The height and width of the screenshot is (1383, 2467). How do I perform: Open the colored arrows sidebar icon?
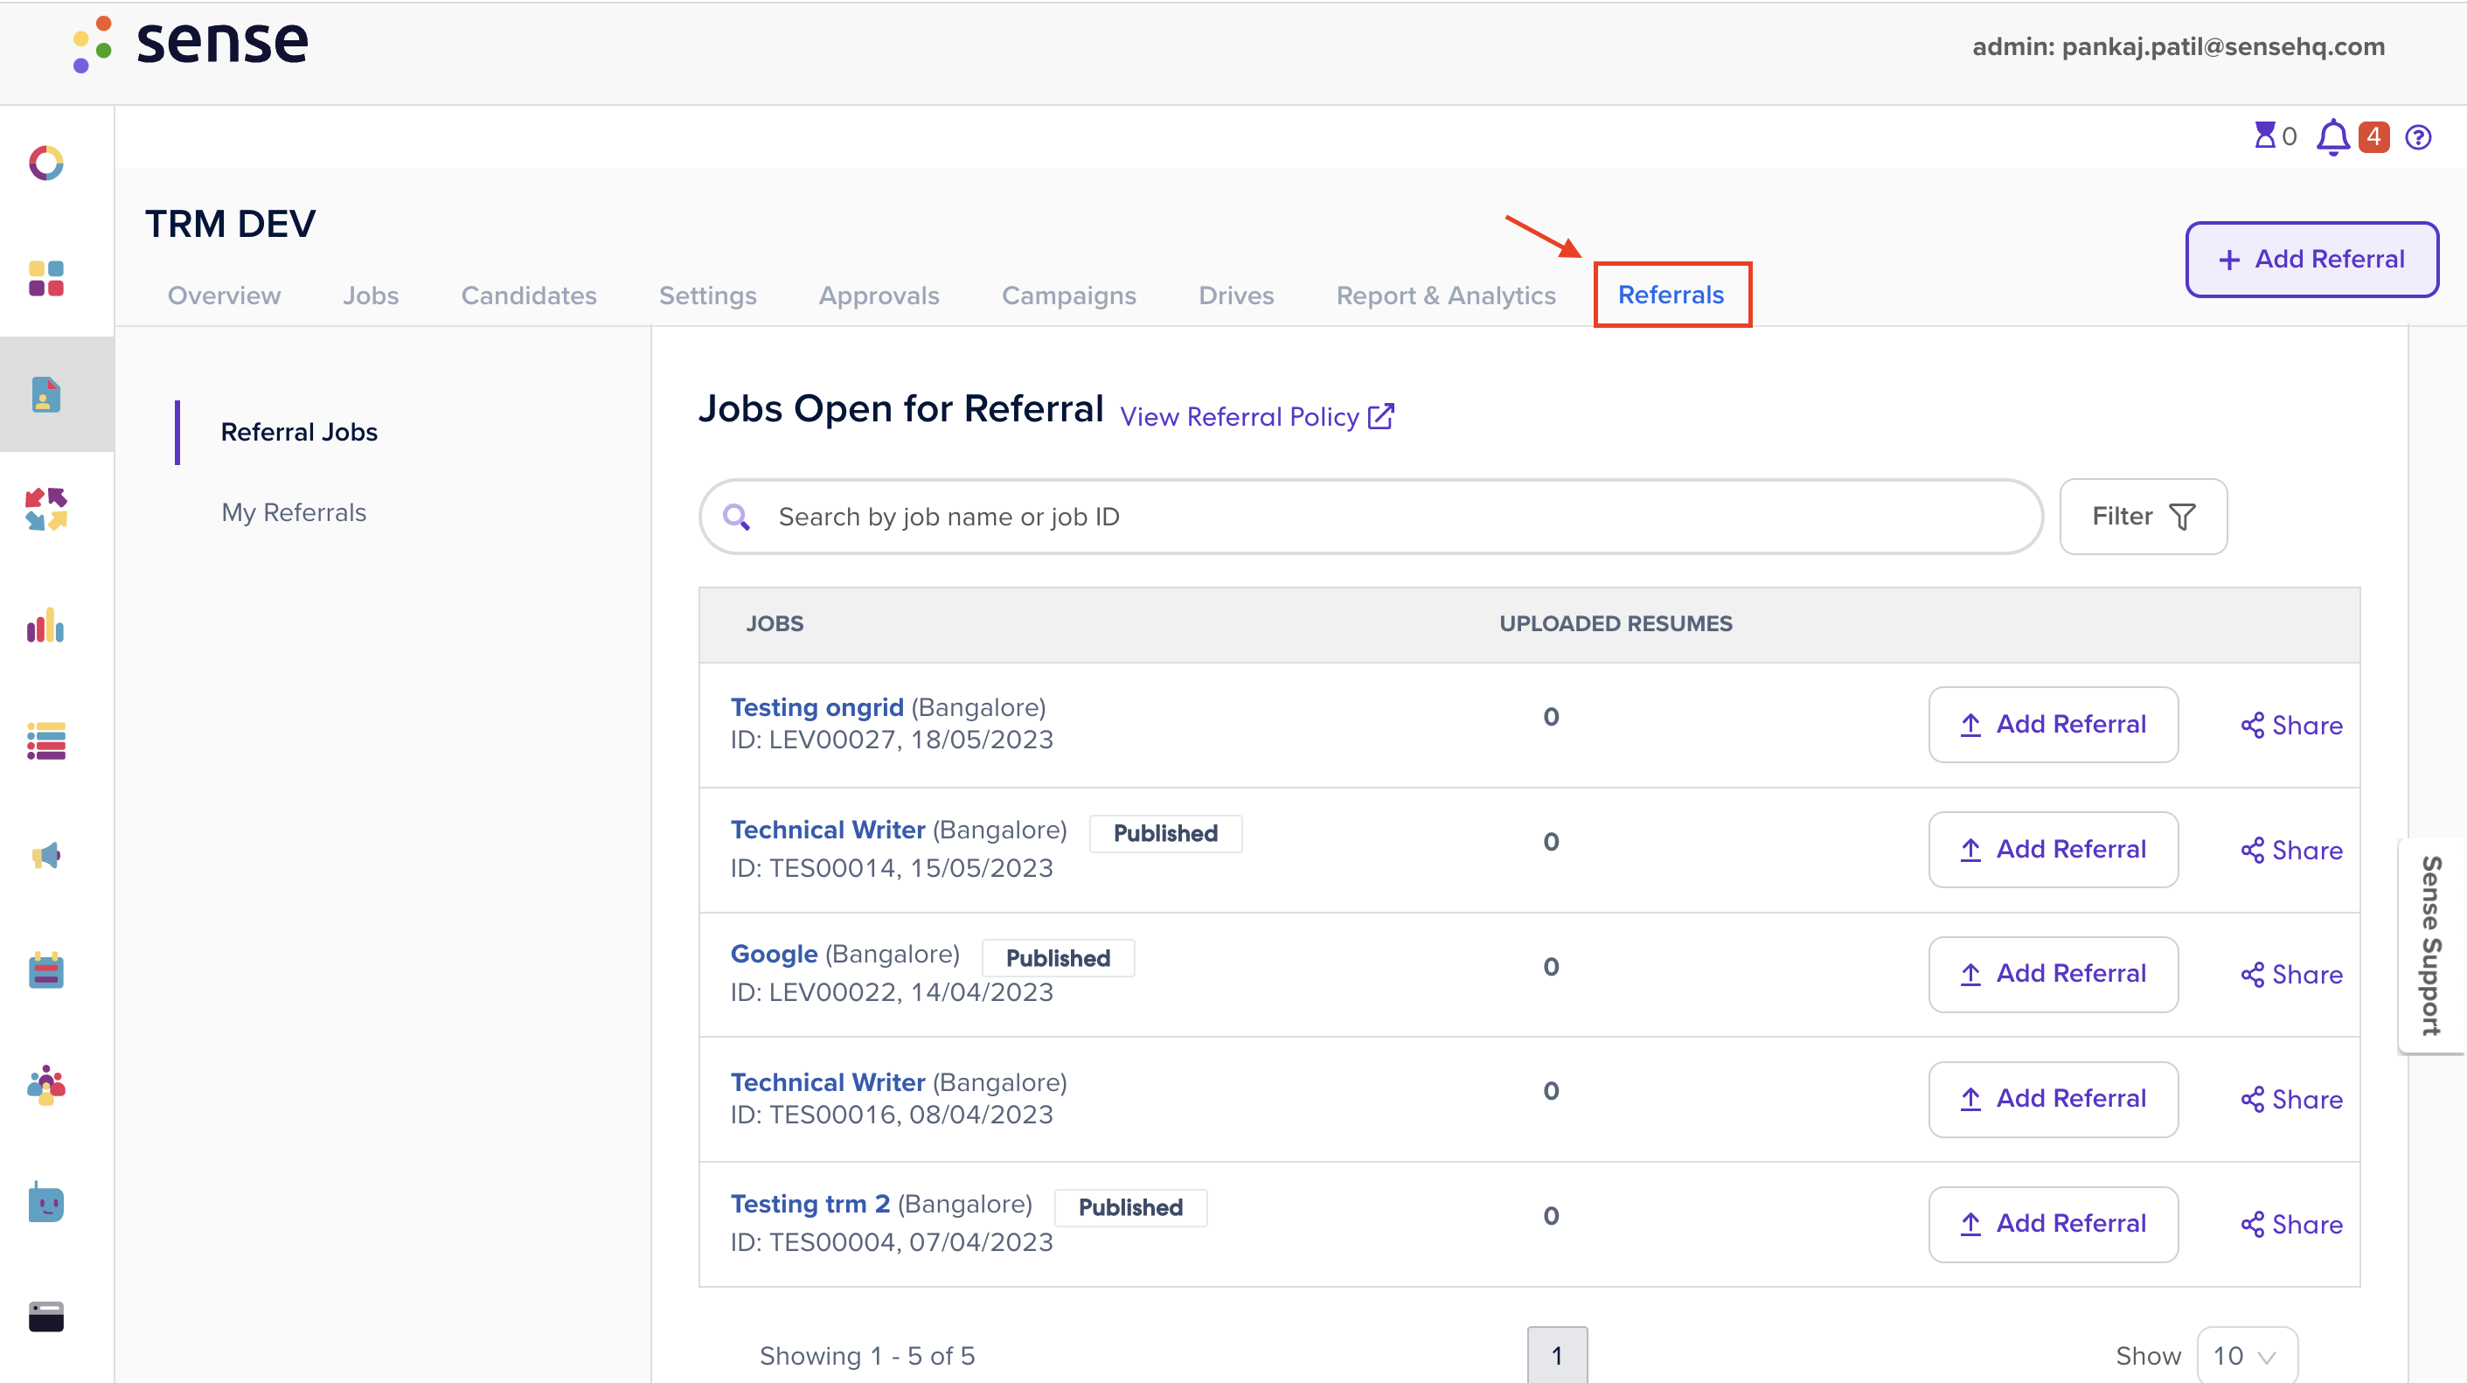coord(46,510)
